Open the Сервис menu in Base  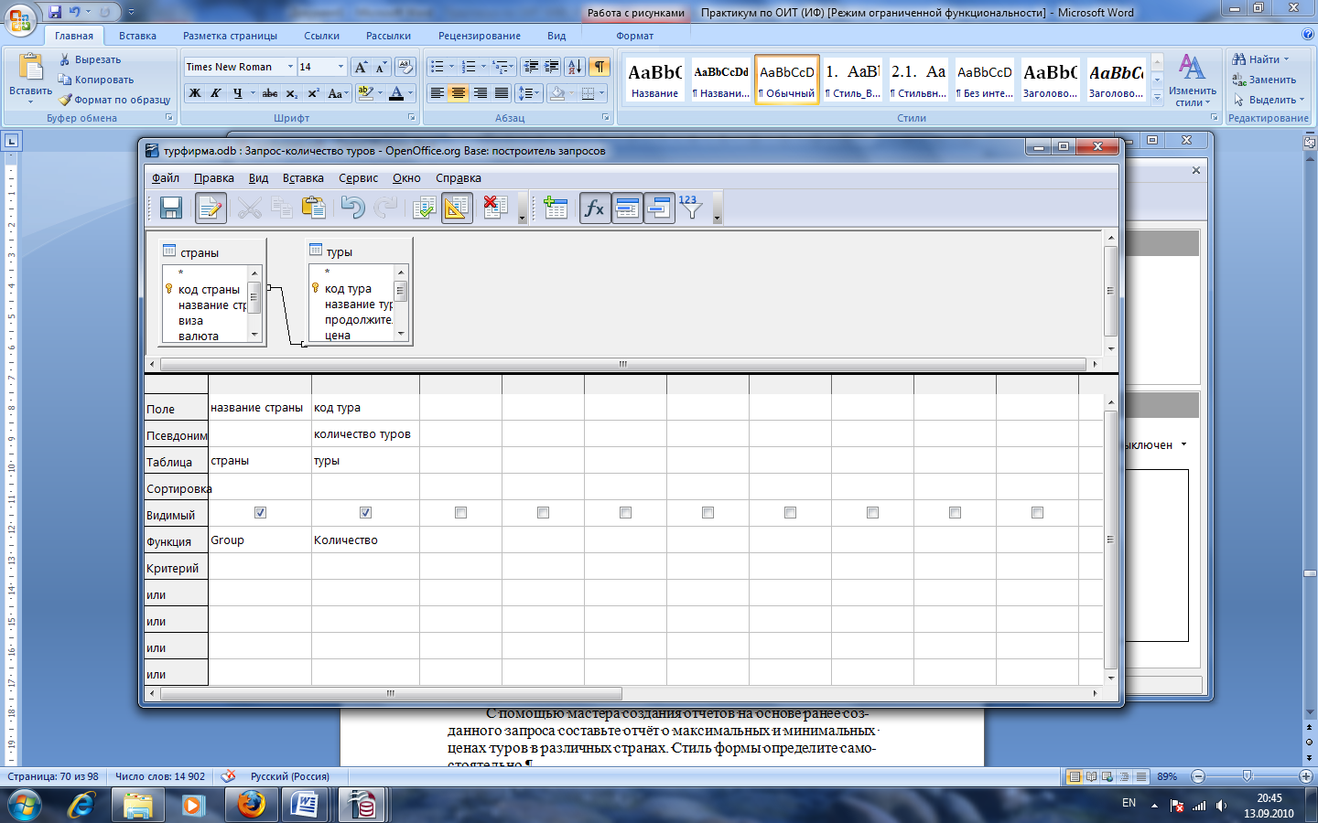[358, 178]
